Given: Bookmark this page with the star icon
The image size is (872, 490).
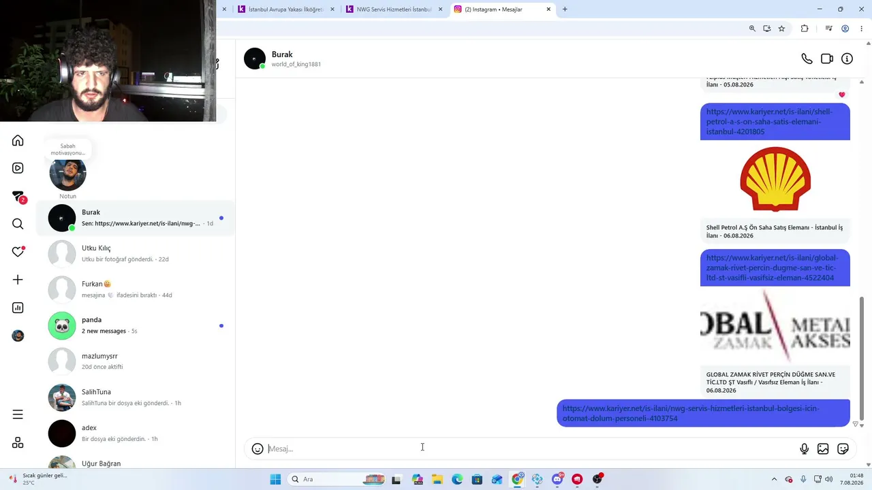Looking at the screenshot, I should 781,29.
